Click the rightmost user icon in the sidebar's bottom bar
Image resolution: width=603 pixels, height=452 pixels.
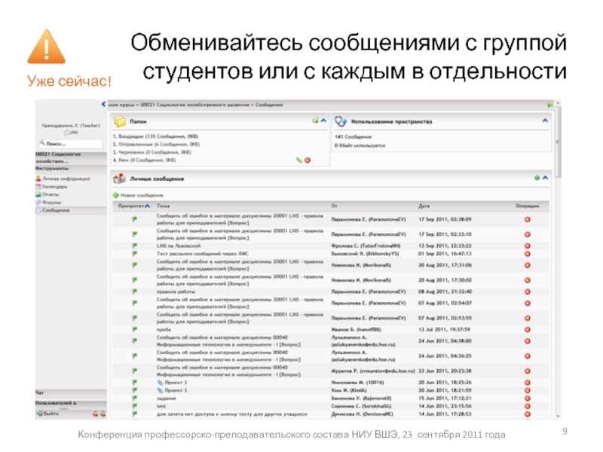point(103,414)
